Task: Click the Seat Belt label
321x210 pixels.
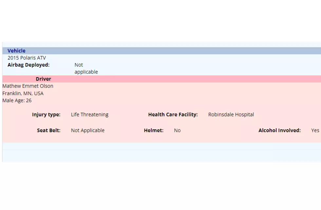Action: (x=49, y=131)
